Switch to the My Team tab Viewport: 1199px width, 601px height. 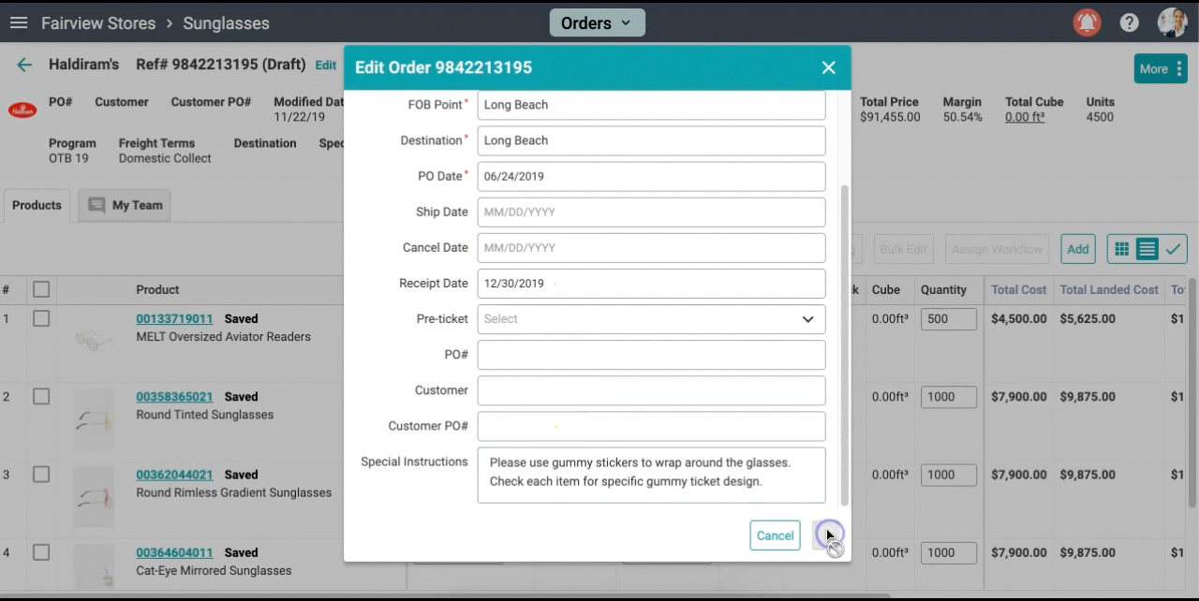(x=125, y=205)
